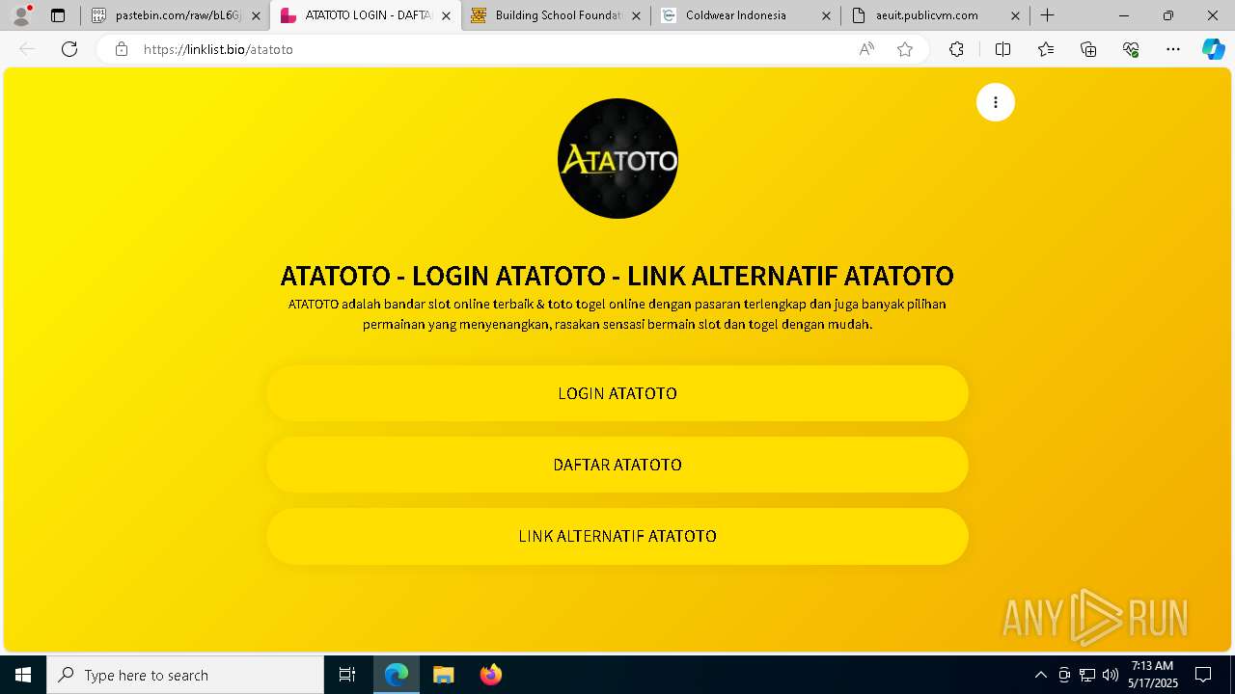
Task: Open the volume tray icon
Action: pyautogui.click(x=1111, y=675)
